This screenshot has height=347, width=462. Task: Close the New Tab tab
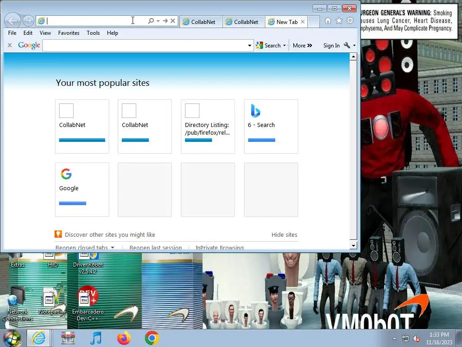point(303,22)
